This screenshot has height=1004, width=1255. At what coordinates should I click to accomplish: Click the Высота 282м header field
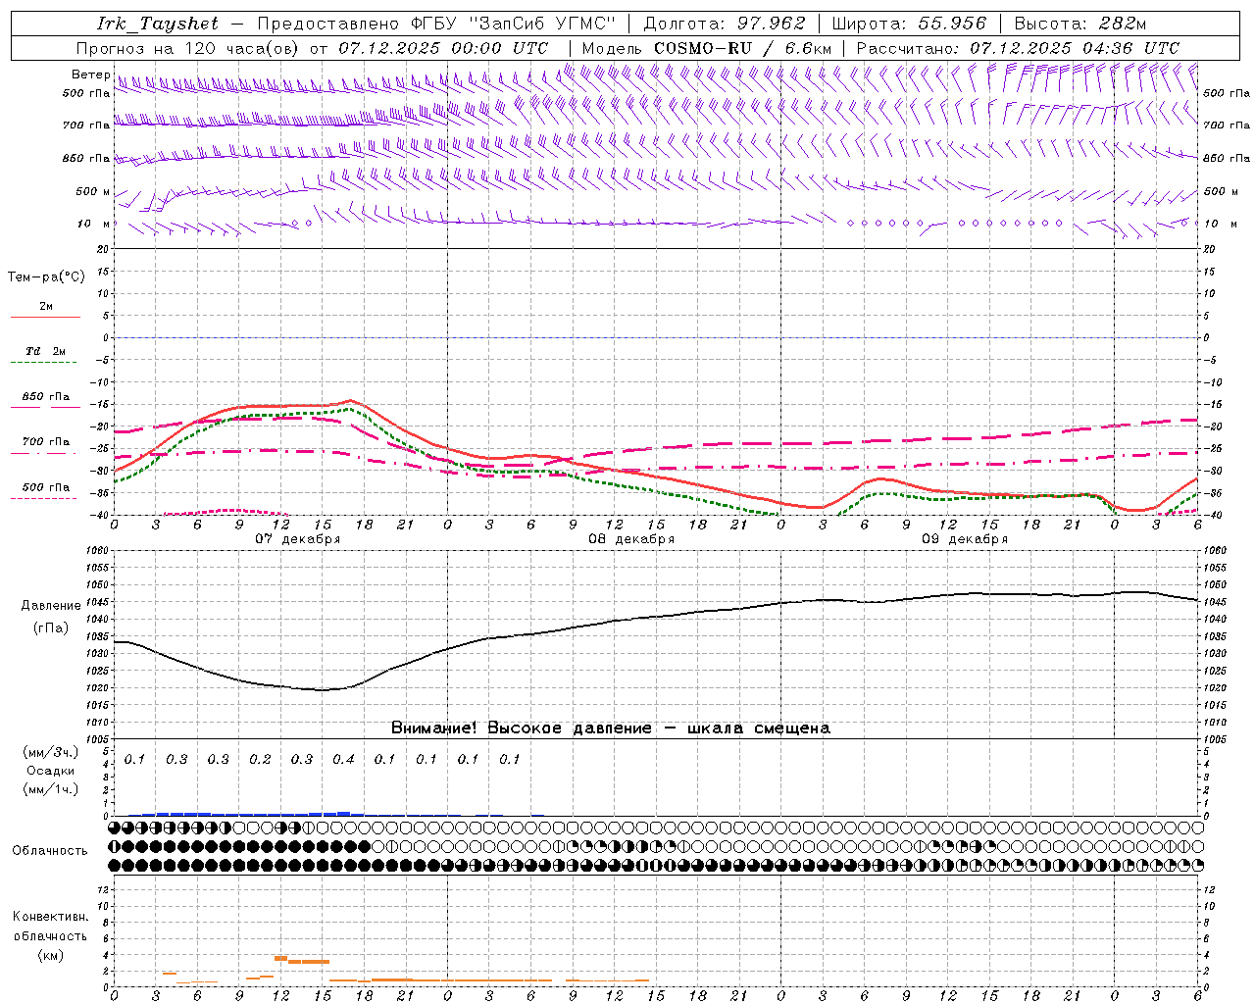click(x=1079, y=24)
